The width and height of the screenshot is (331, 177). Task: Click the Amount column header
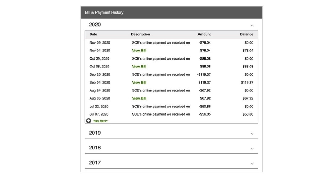204,34
